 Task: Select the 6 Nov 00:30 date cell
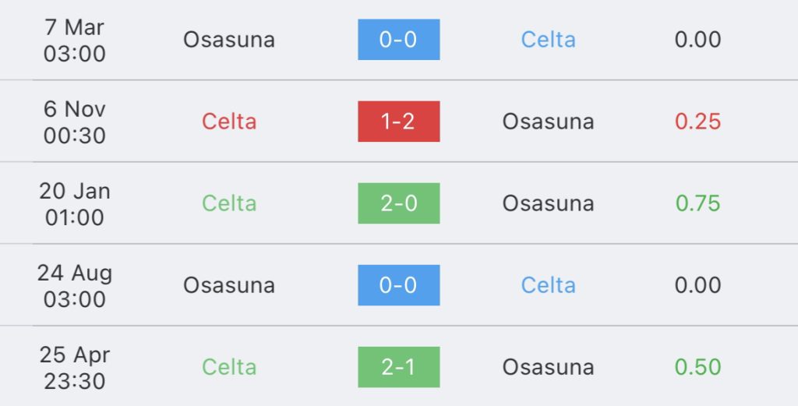click(74, 122)
